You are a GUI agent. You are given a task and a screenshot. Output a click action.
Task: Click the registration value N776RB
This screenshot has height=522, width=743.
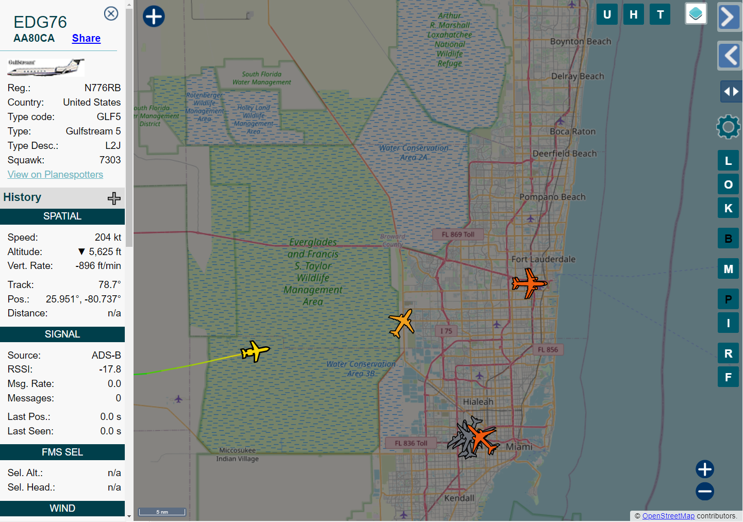[x=103, y=88]
